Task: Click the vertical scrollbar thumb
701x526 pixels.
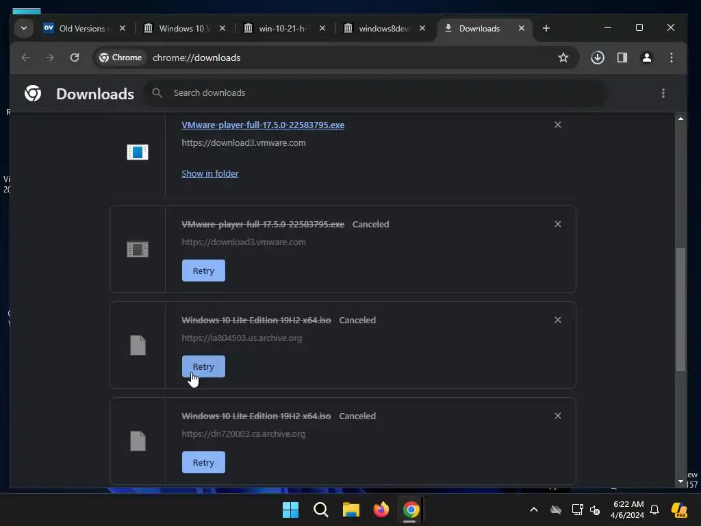Action: 680,310
